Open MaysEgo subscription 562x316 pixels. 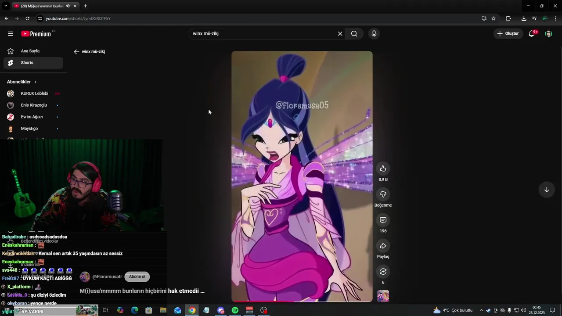pyautogui.click(x=33, y=129)
